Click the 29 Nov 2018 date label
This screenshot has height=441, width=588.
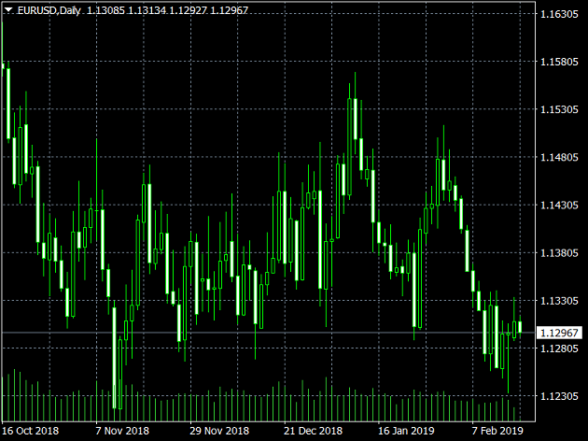tap(219, 431)
